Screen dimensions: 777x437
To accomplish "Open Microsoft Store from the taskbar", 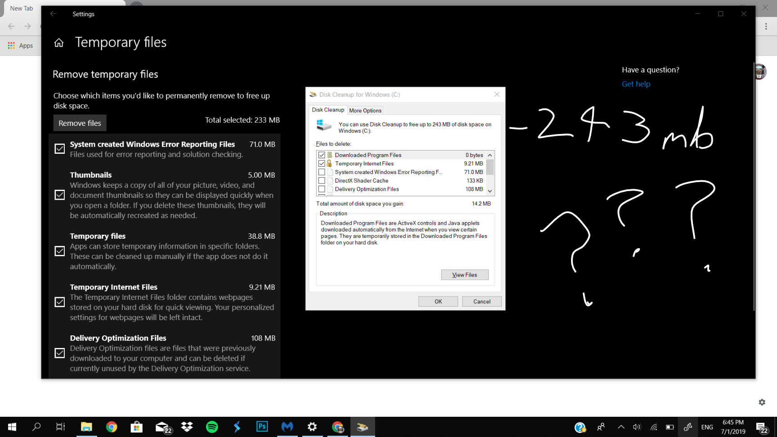I will [x=137, y=427].
